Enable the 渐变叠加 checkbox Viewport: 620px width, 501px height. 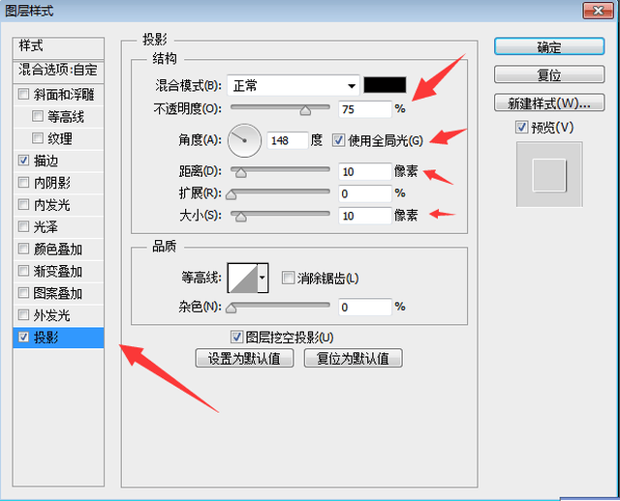(23, 271)
